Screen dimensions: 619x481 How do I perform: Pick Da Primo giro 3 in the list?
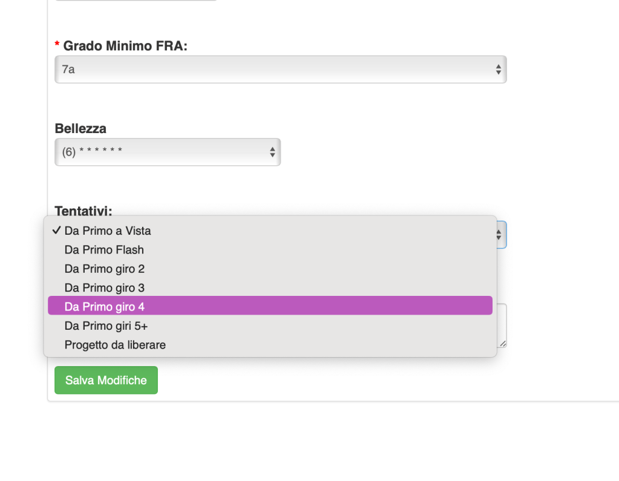tap(105, 288)
